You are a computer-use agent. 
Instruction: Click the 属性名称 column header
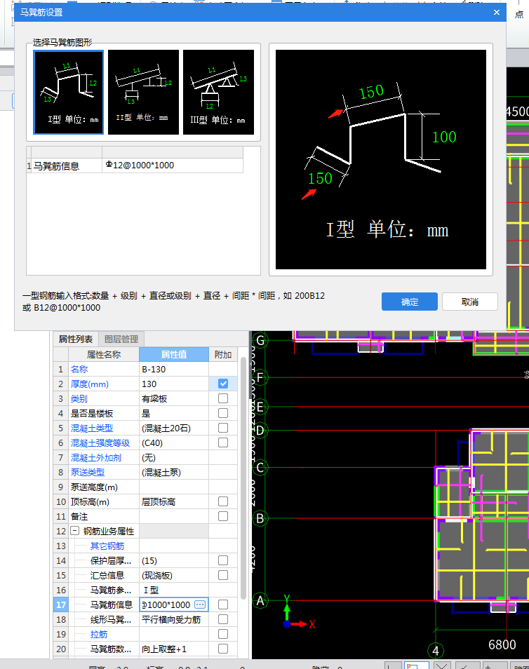(x=104, y=355)
